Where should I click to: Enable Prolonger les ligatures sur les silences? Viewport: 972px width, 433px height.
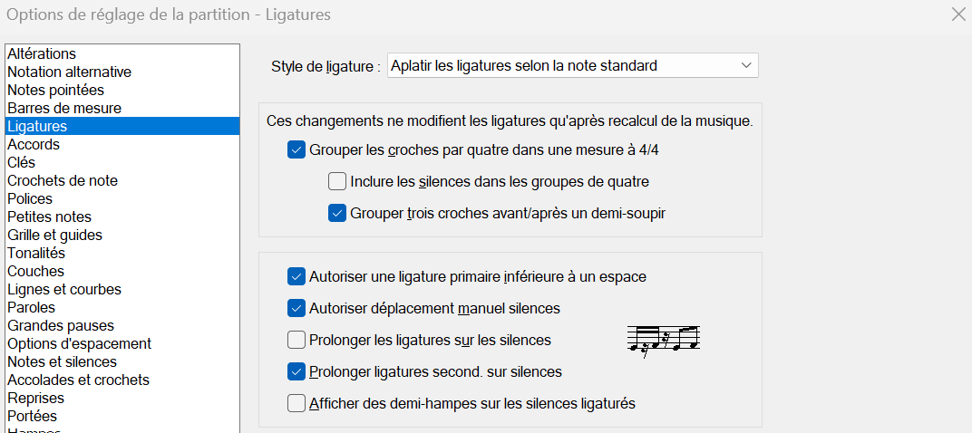point(296,341)
